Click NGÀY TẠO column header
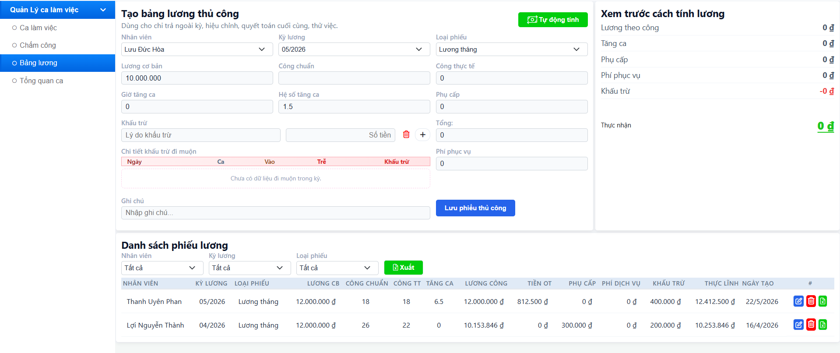The width and height of the screenshot is (840, 353). pyautogui.click(x=758, y=283)
